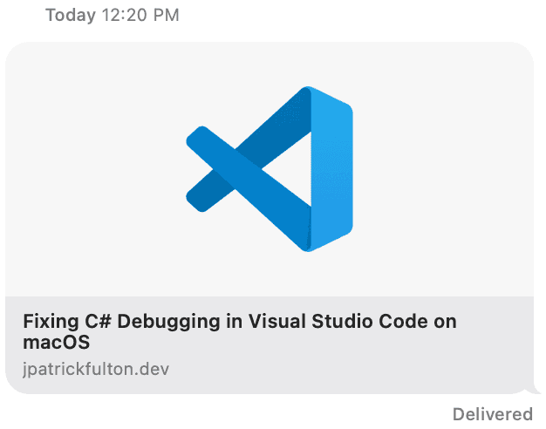Image resolution: width=546 pixels, height=429 pixels.
Task: Click the C# text in the link title
Action: pyautogui.click(x=99, y=321)
